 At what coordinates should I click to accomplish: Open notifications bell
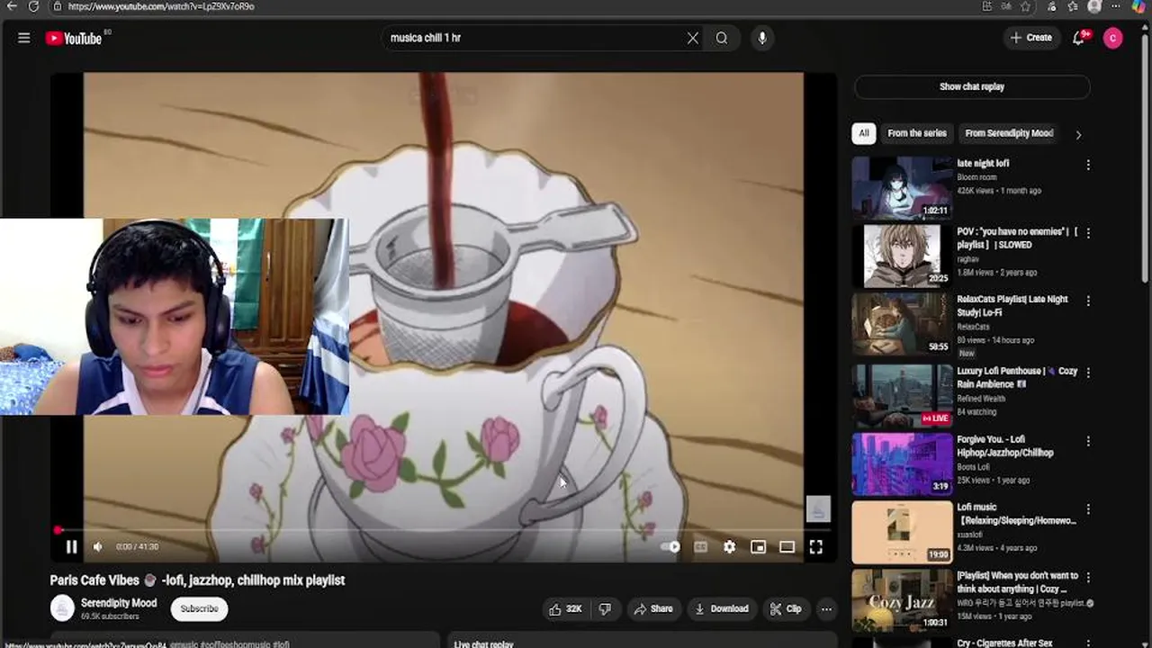point(1078,38)
